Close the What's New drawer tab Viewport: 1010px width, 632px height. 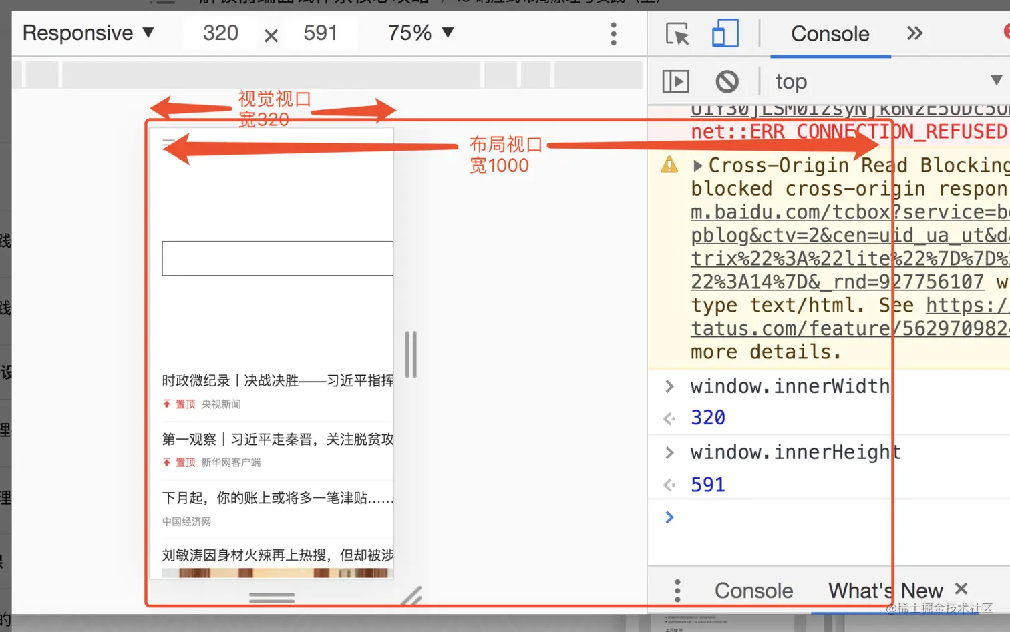coord(961,589)
